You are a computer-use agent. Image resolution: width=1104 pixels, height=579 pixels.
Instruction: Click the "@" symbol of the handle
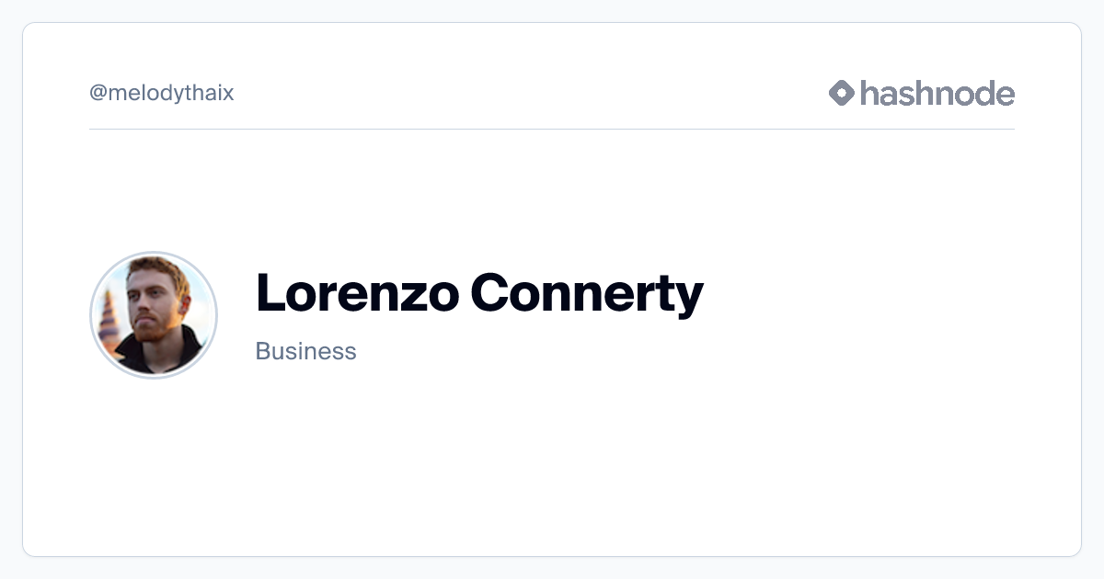[x=98, y=94]
